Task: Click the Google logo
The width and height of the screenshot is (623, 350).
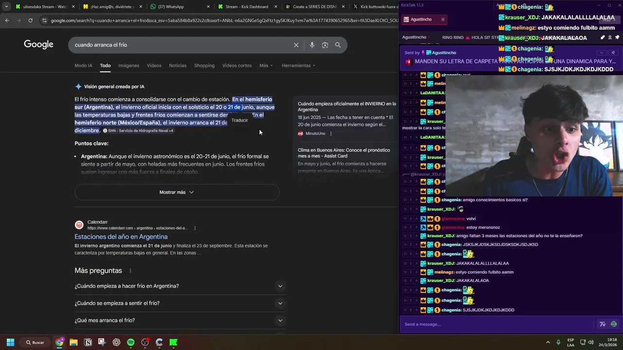Action: click(38, 45)
